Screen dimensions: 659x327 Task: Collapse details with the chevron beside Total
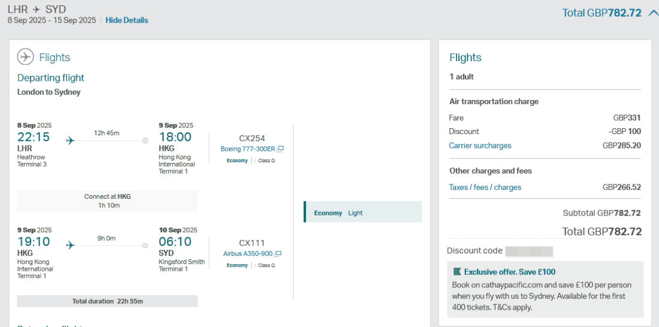[652, 13]
